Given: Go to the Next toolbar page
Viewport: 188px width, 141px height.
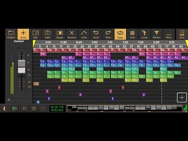Looking at the screenshot, I should pos(182,34).
